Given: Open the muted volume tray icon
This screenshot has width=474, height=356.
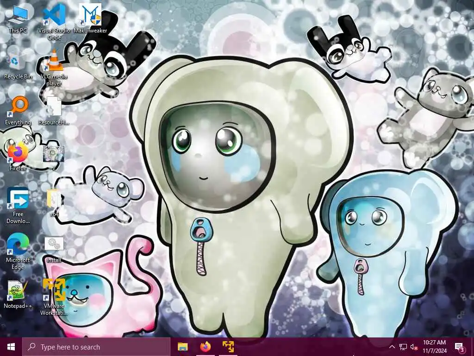Looking at the screenshot, I should point(414,347).
